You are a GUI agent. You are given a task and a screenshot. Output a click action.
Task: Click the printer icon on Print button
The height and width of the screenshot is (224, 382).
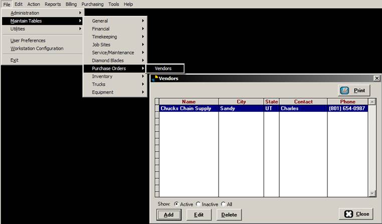tap(345, 91)
